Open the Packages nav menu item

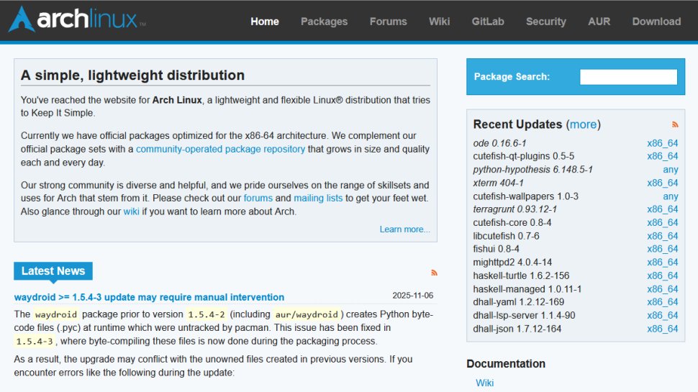(324, 22)
